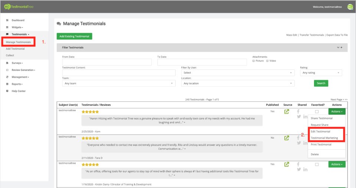Image resolution: width=356 pixels, height=188 pixels.
Task: Mark Kom testimonial as favorited
Action: 317,111
